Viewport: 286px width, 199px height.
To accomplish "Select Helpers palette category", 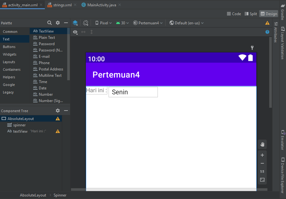I will (15, 77).
